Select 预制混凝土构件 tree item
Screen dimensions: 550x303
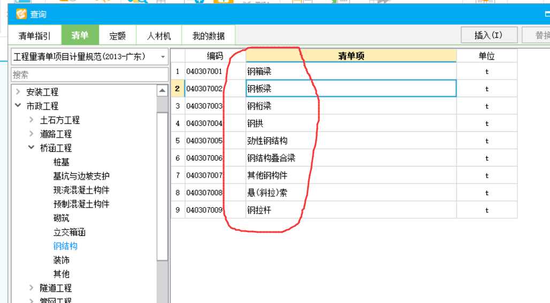pyautogui.click(x=81, y=204)
